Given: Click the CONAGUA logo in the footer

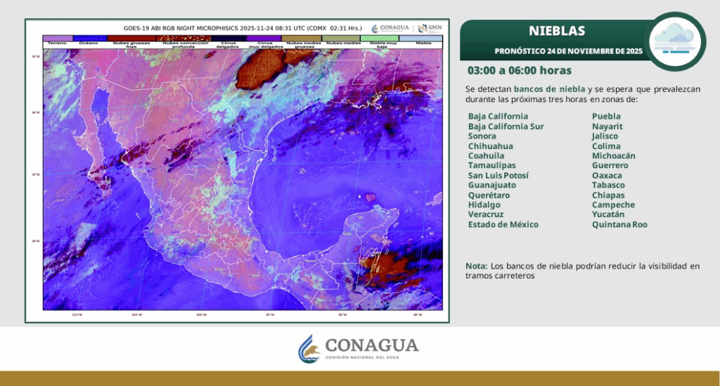Looking at the screenshot, I should click(x=359, y=349).
